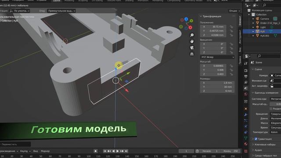
Task: Open the Опции dropdown in viewport header
Action: 234,11
